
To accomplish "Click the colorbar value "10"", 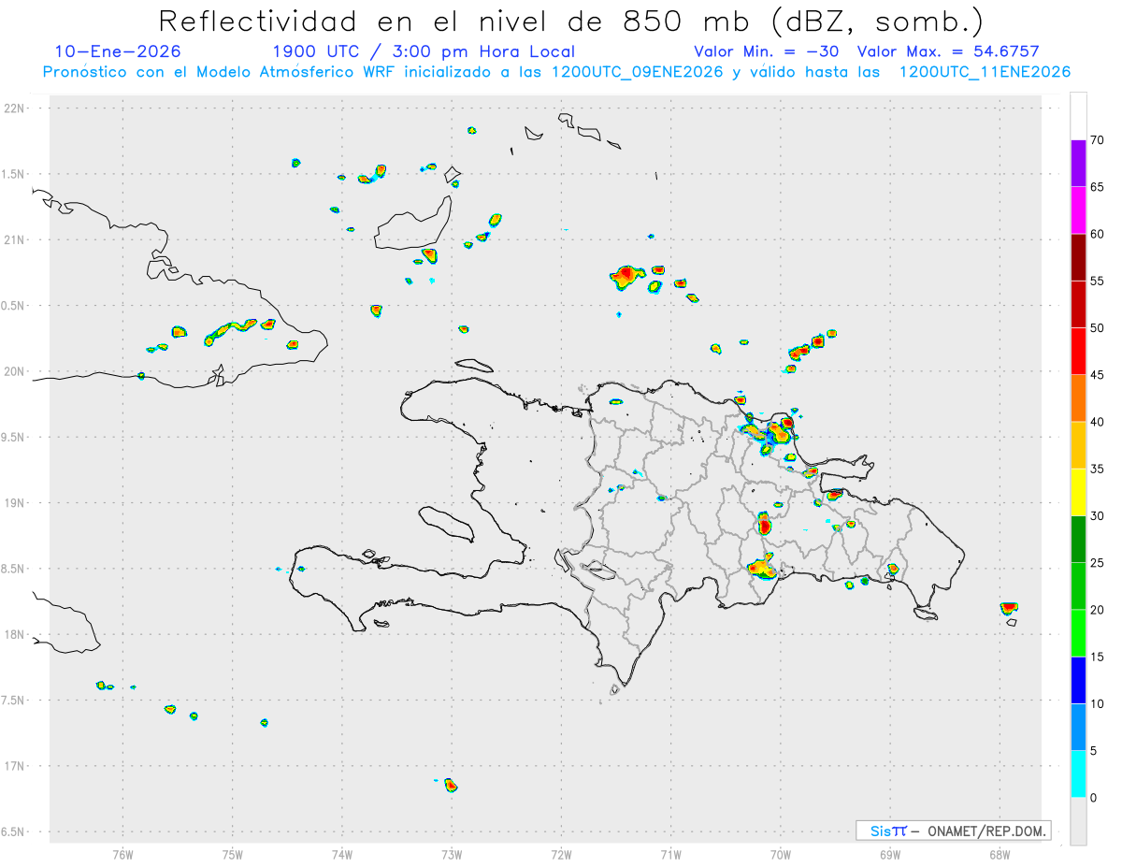I will (x=1097, y=703).
